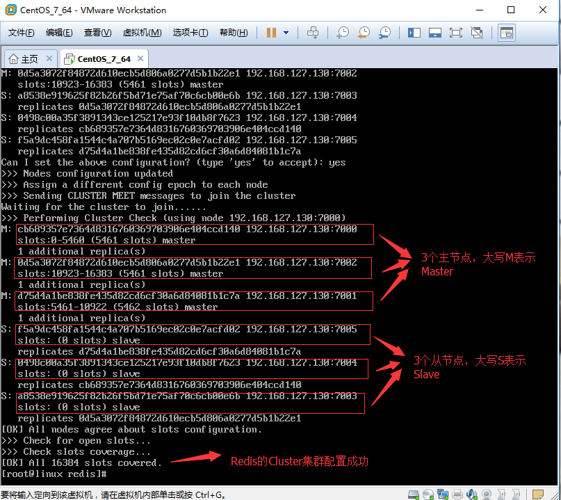Screen dimensions: 561x500
Task: Open the message log note icon
Action: coord(538,494)
